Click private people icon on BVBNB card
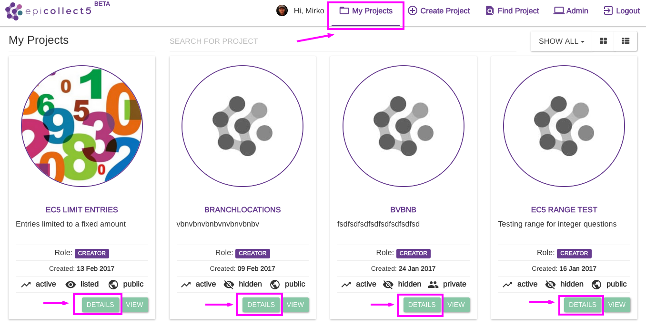The image size is (646, 326). tap(433, 285)
